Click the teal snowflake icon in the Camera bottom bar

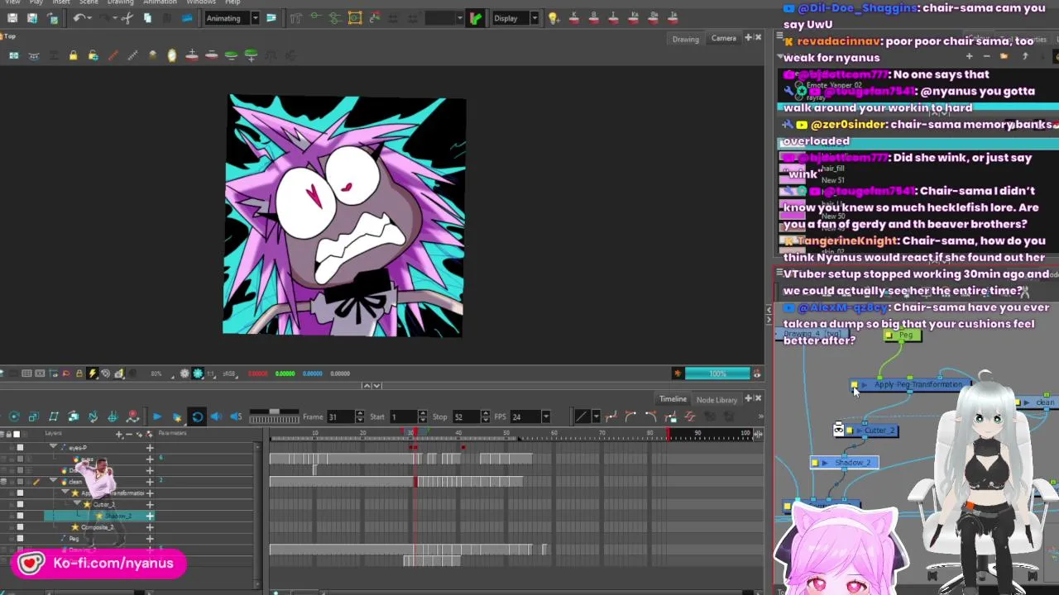(x=198, y=374)
